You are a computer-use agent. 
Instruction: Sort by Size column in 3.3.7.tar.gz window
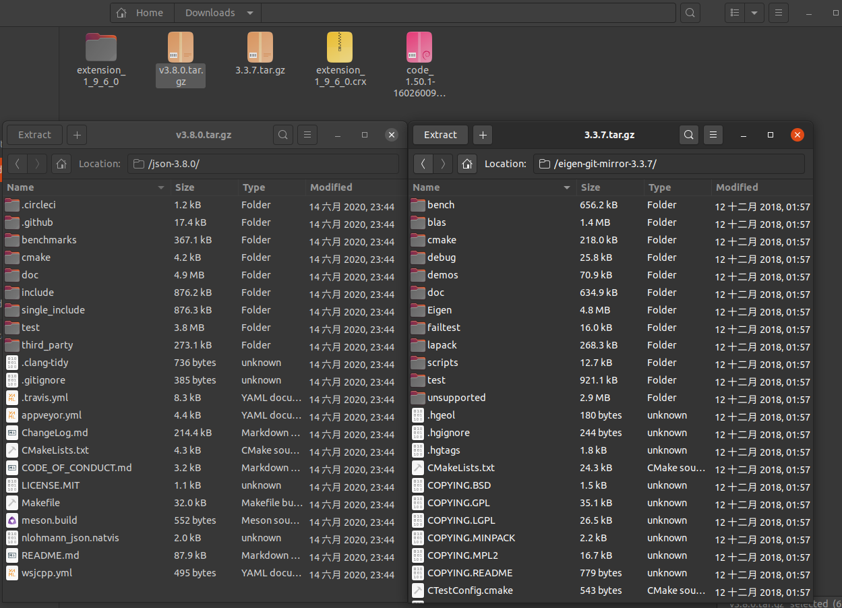pyautogui.click(x=609, y=187)
